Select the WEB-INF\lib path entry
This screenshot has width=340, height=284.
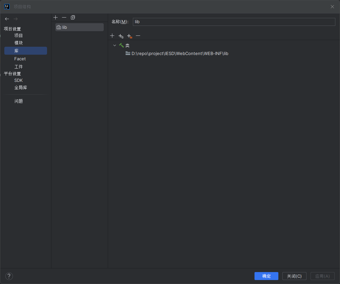click(x=177, y=54)
